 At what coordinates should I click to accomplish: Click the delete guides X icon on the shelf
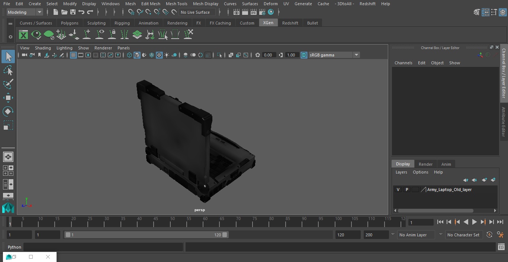(188, 35)
